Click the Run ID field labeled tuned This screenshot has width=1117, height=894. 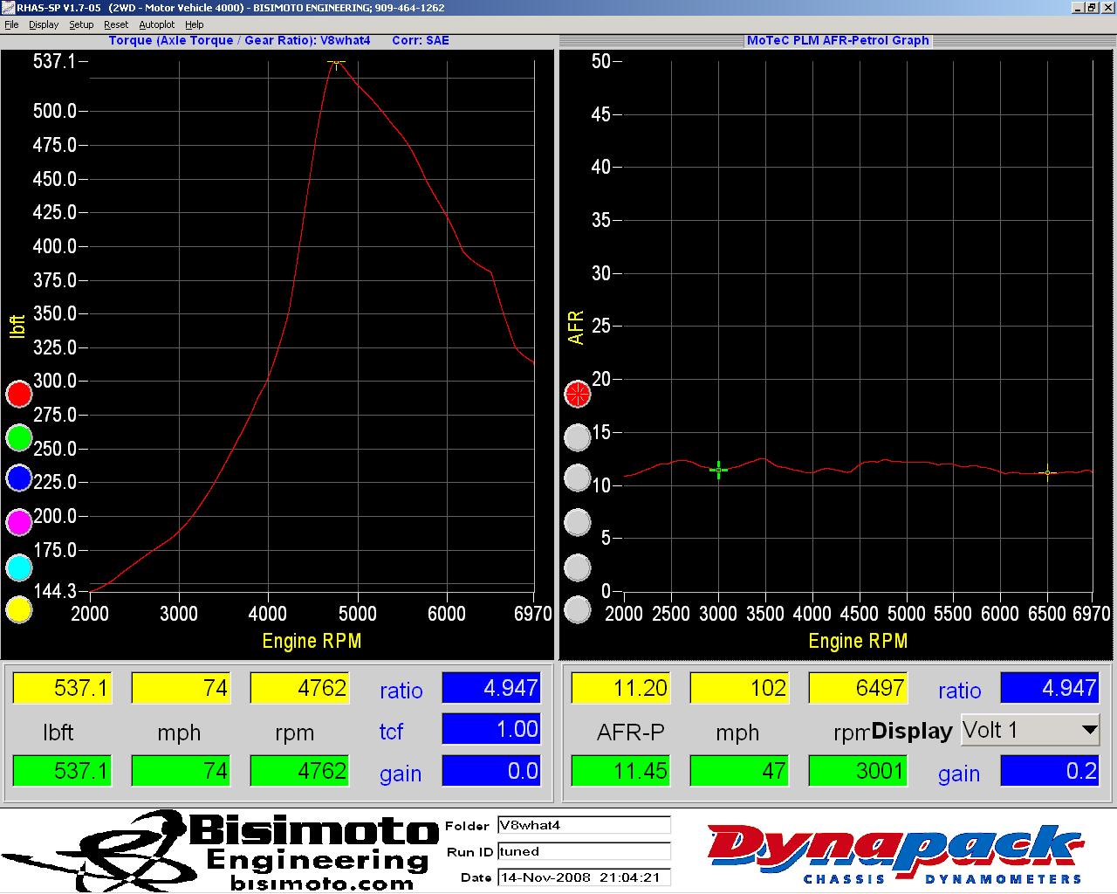coord(584,851)
